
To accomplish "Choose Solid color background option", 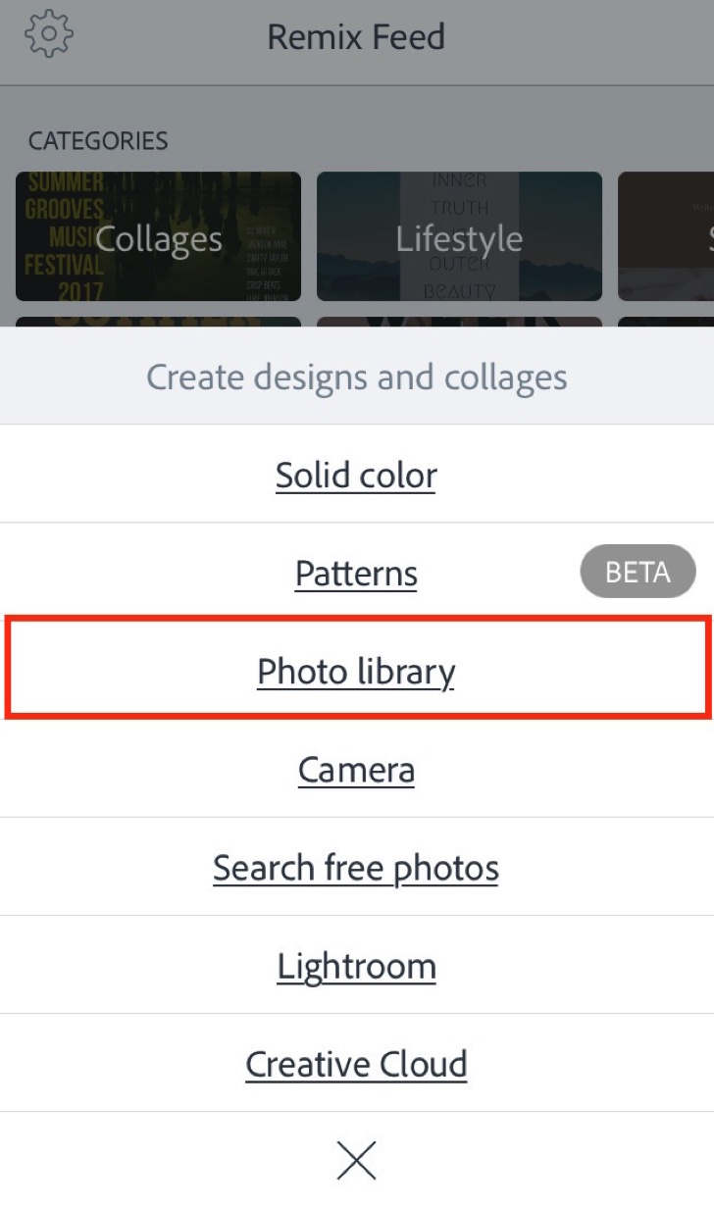I will 356,475.
